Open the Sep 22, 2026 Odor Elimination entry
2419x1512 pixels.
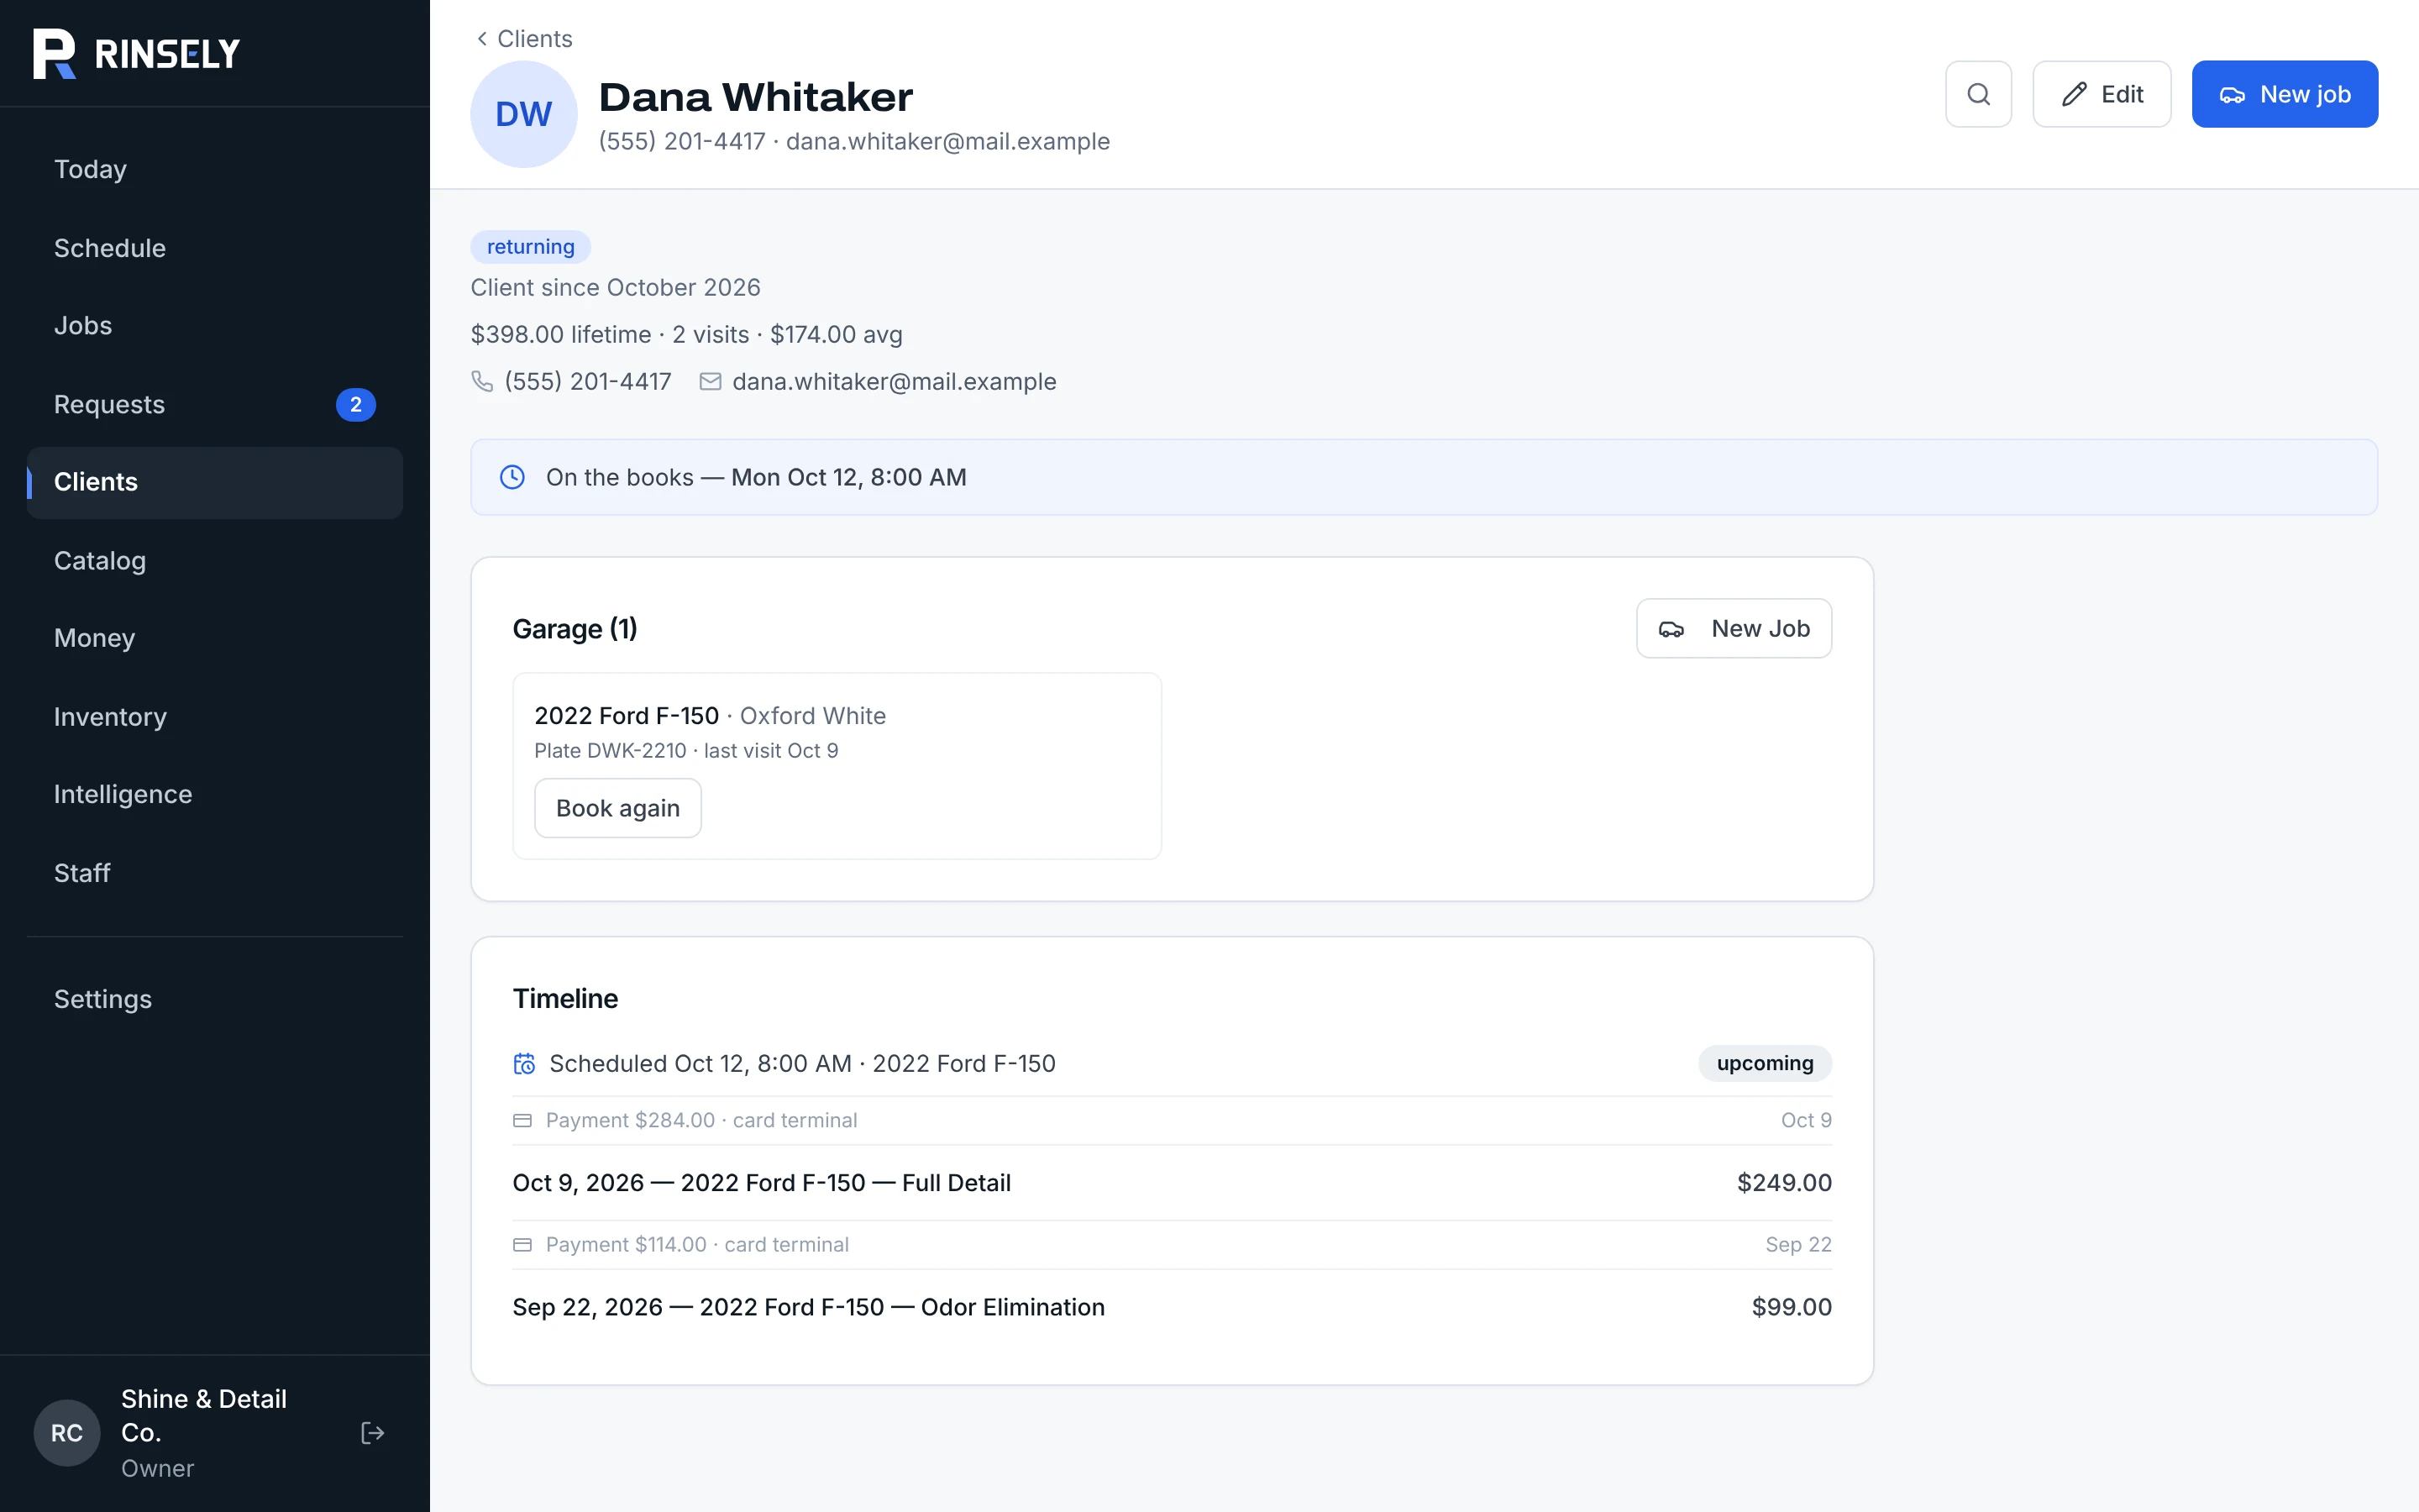1172,1307
